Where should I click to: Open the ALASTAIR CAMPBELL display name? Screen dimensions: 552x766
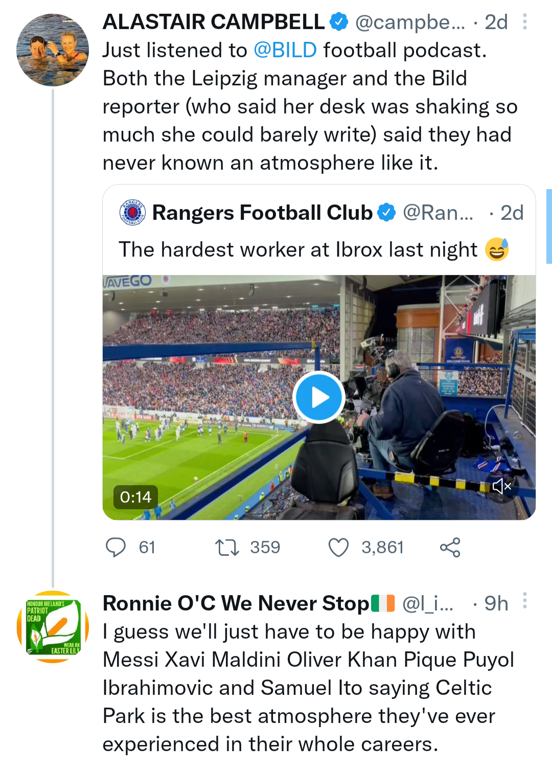click(214, 22)
